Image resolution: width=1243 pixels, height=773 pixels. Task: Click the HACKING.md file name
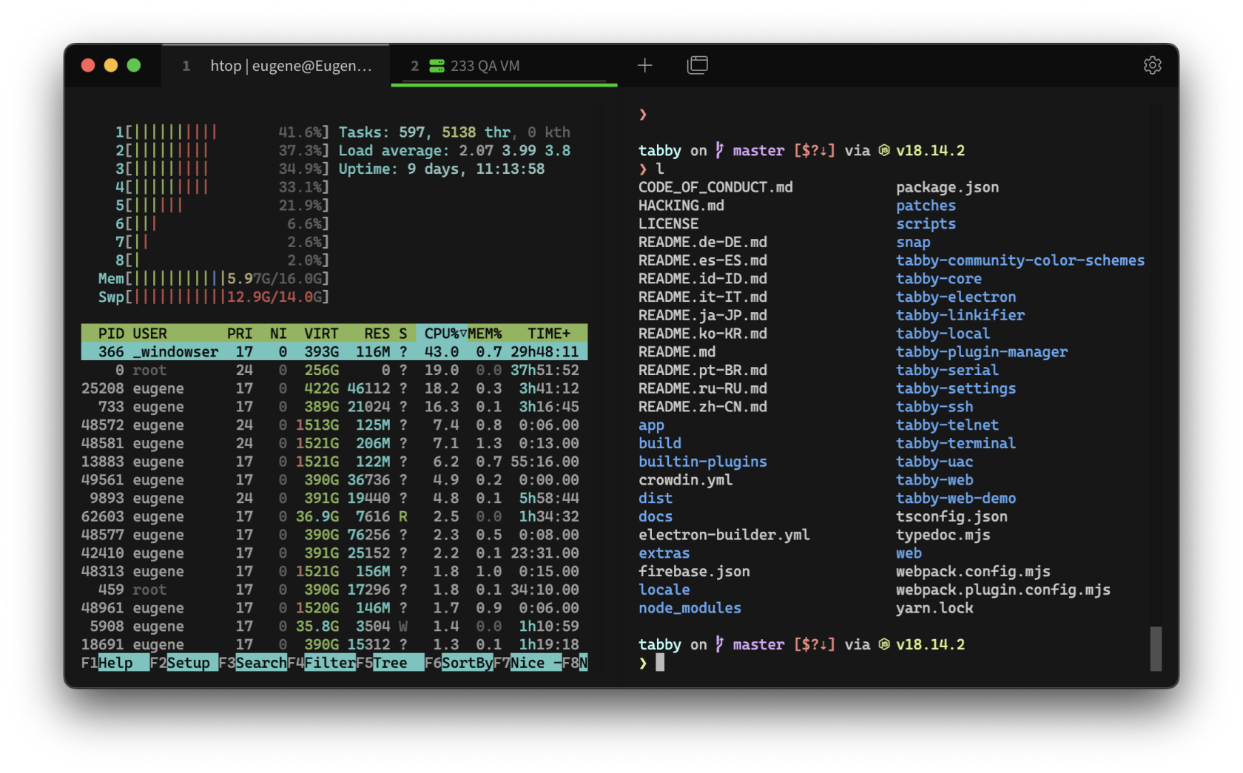coord(681,206)
